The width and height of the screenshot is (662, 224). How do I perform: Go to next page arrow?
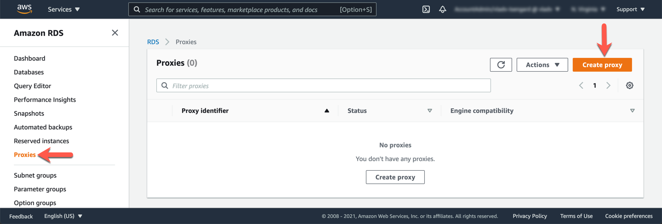coord(608,86)
